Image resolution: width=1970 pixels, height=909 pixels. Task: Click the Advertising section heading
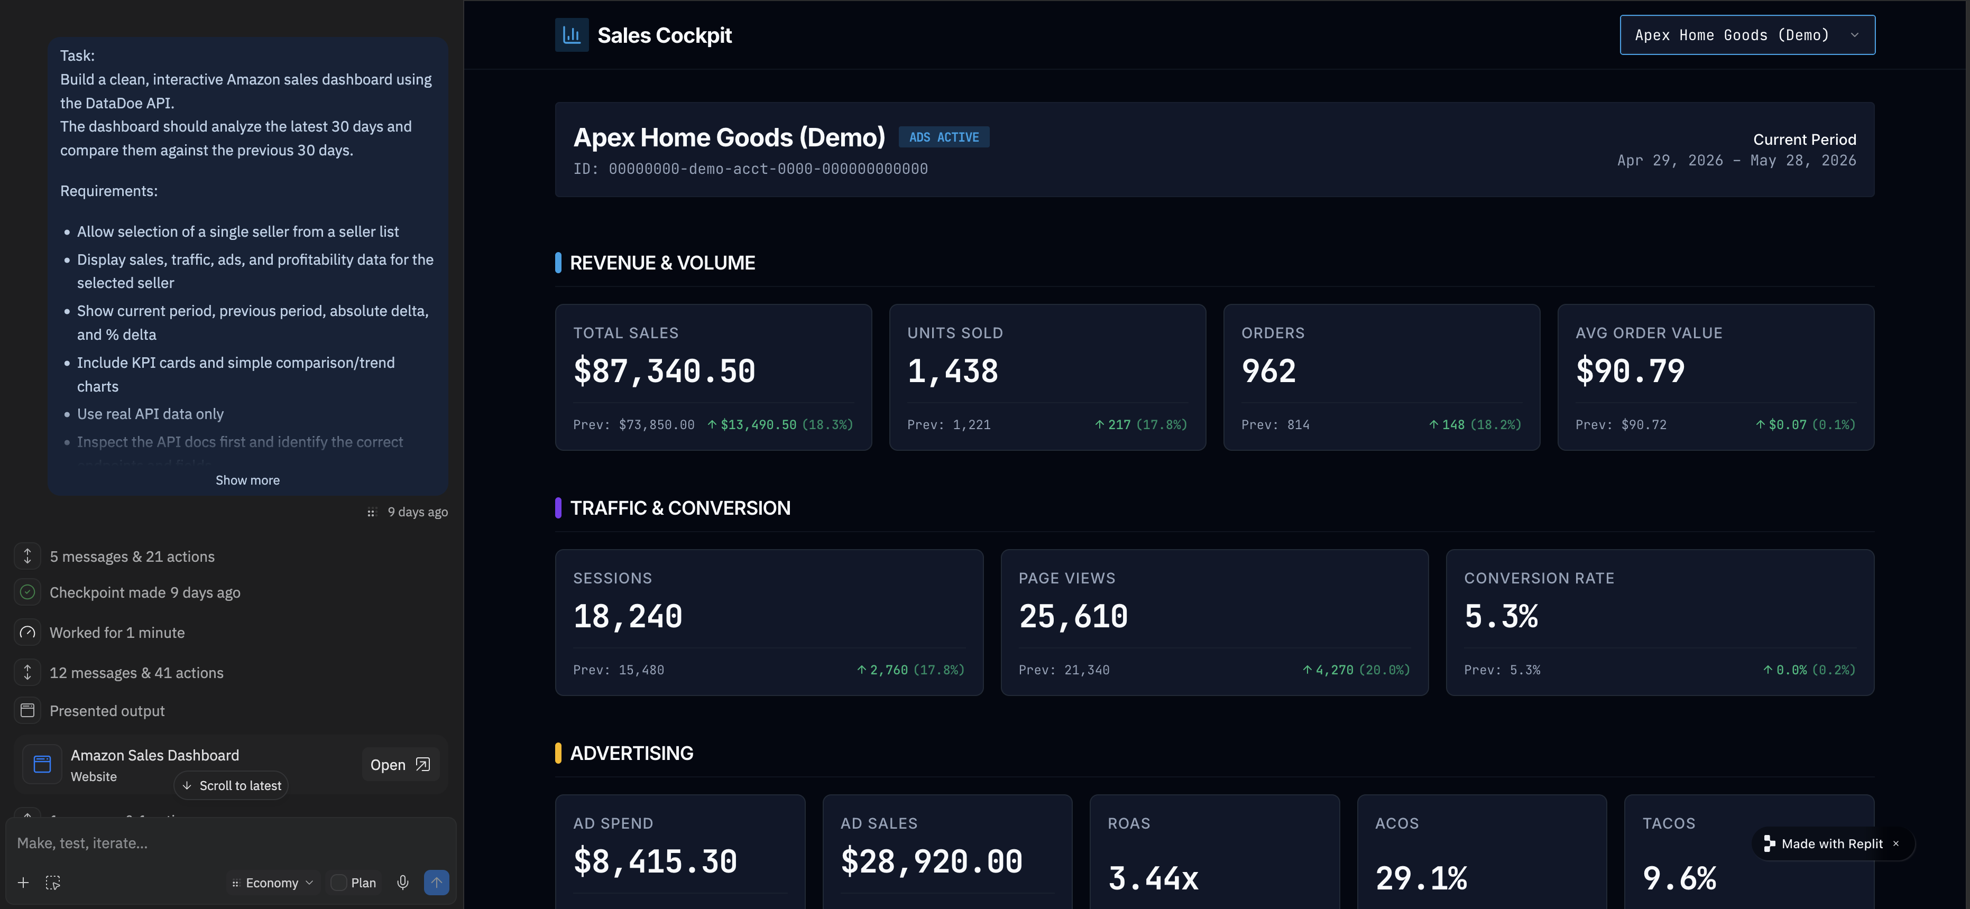tap(632, 754)
